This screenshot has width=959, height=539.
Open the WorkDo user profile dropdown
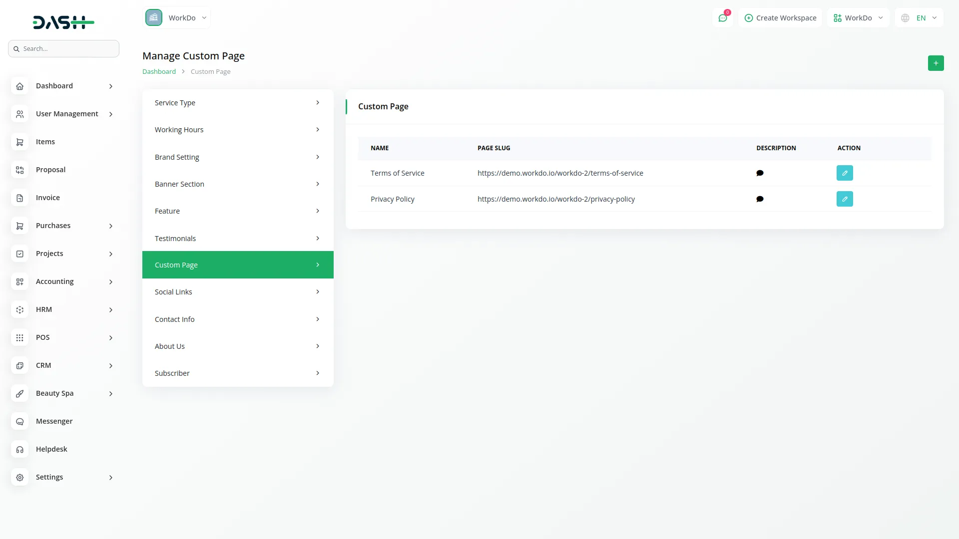tap(858, 18)
